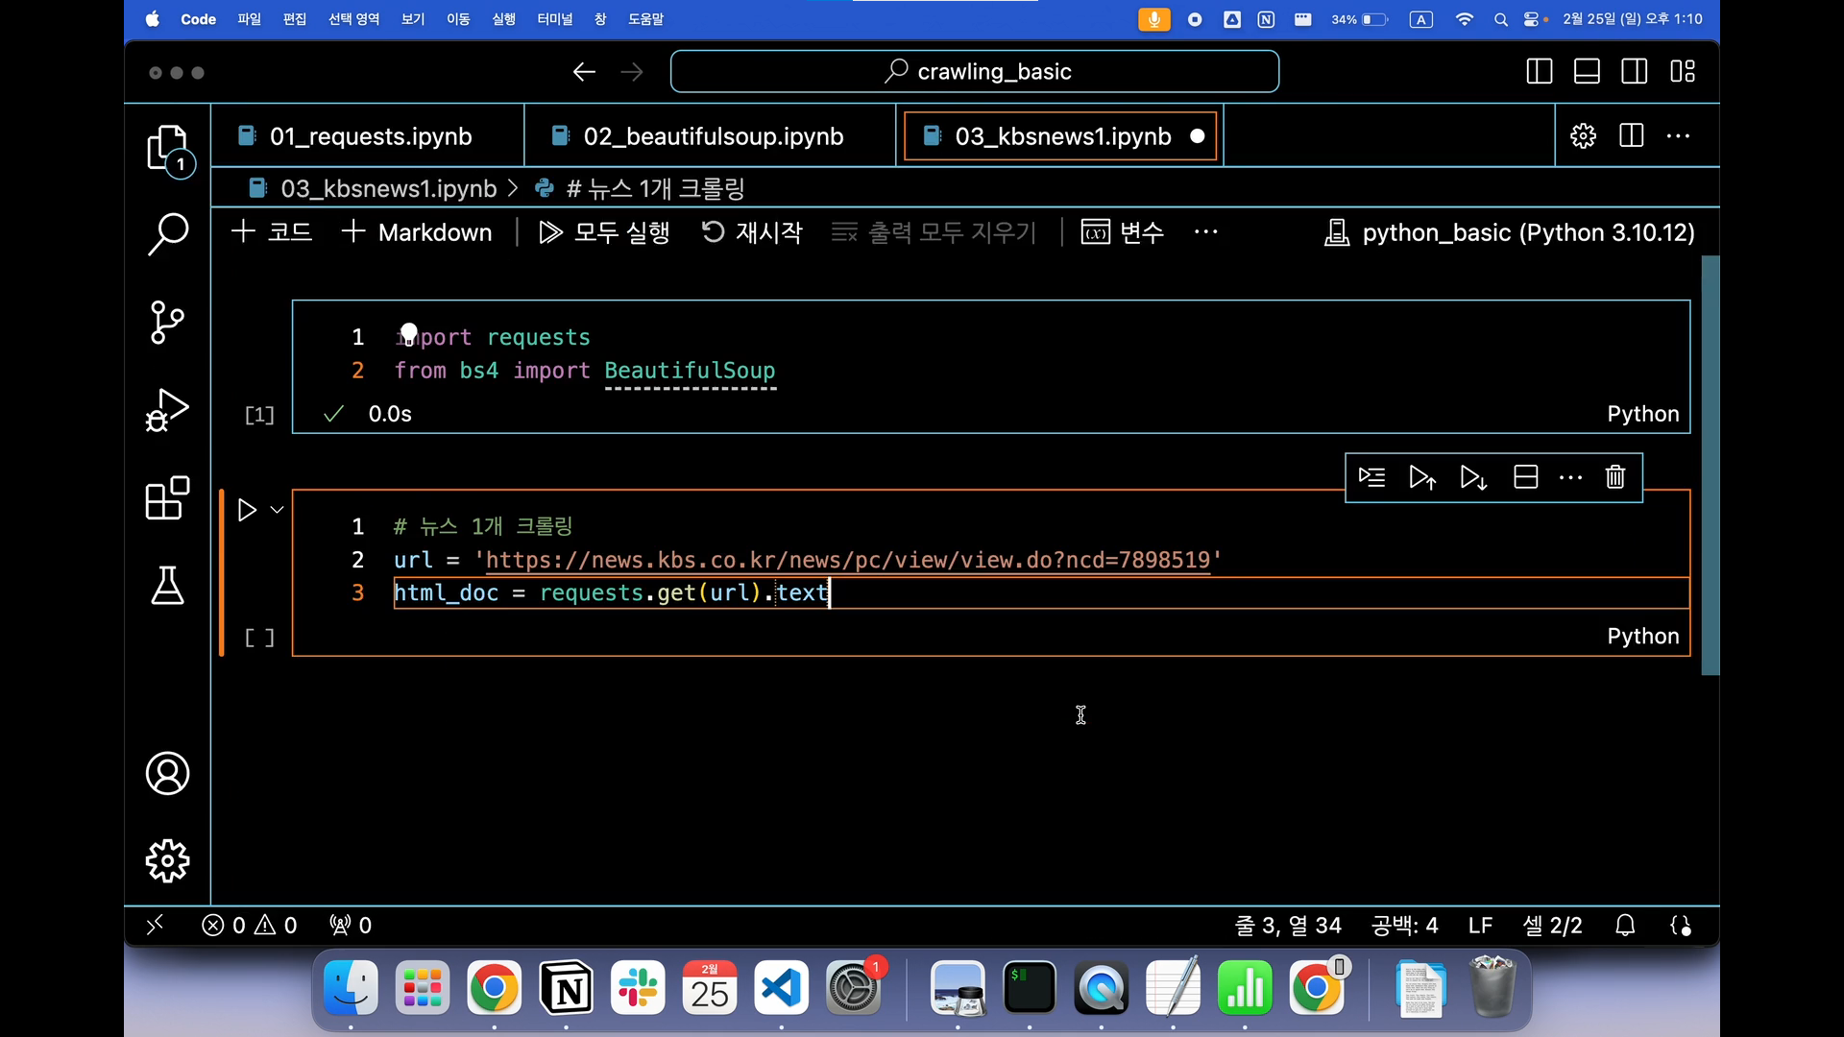Viewport: 1844px width, 1037px height.
Task: Switch to the 02_beautifulsoup.ipynb tab
Action: (x=712, y=136)
